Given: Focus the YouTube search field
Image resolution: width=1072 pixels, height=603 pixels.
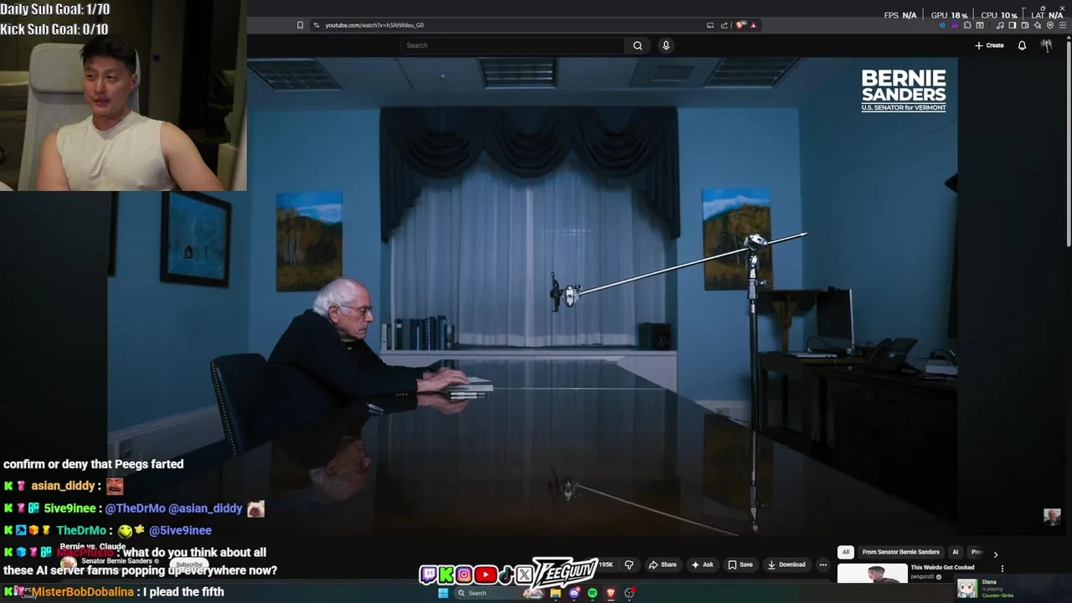Looking at the screenshot, I should pyautogui.click(x=511, y=45).
